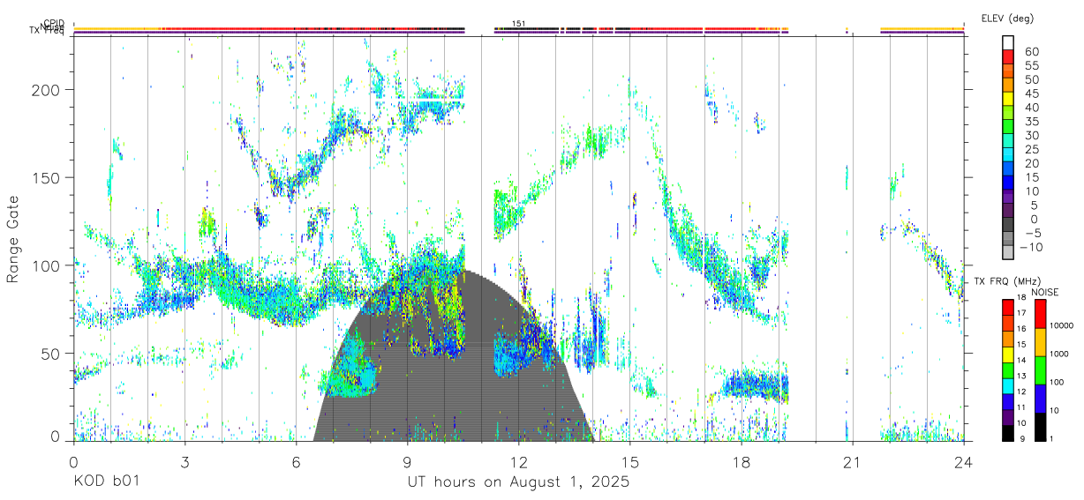Click the '16' label on TX FRQ legend

(x=1022, y=329)
